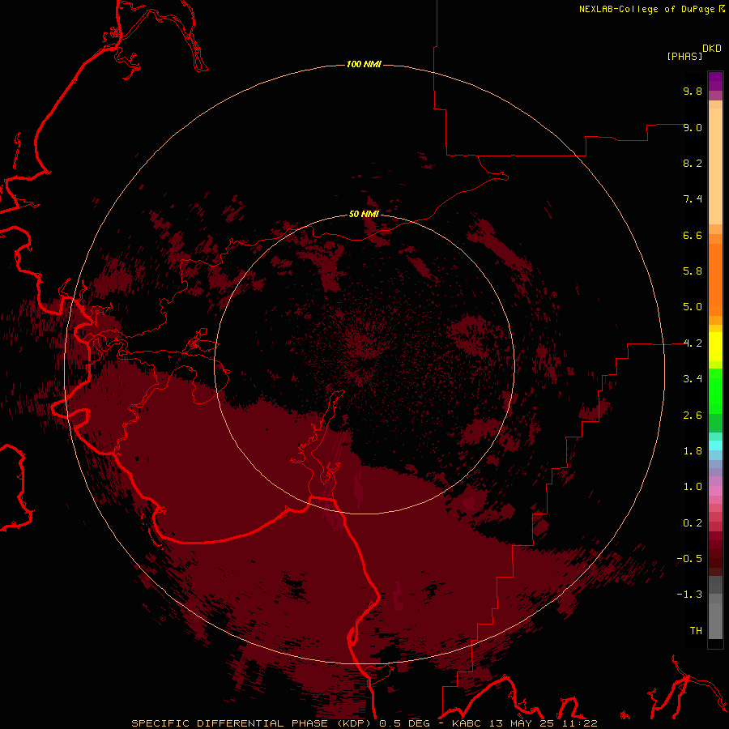Image resolution: width=729 pixels, height=729 pixels.
Task: Click the 5.8 legend value
Action: tap(693, 271)
